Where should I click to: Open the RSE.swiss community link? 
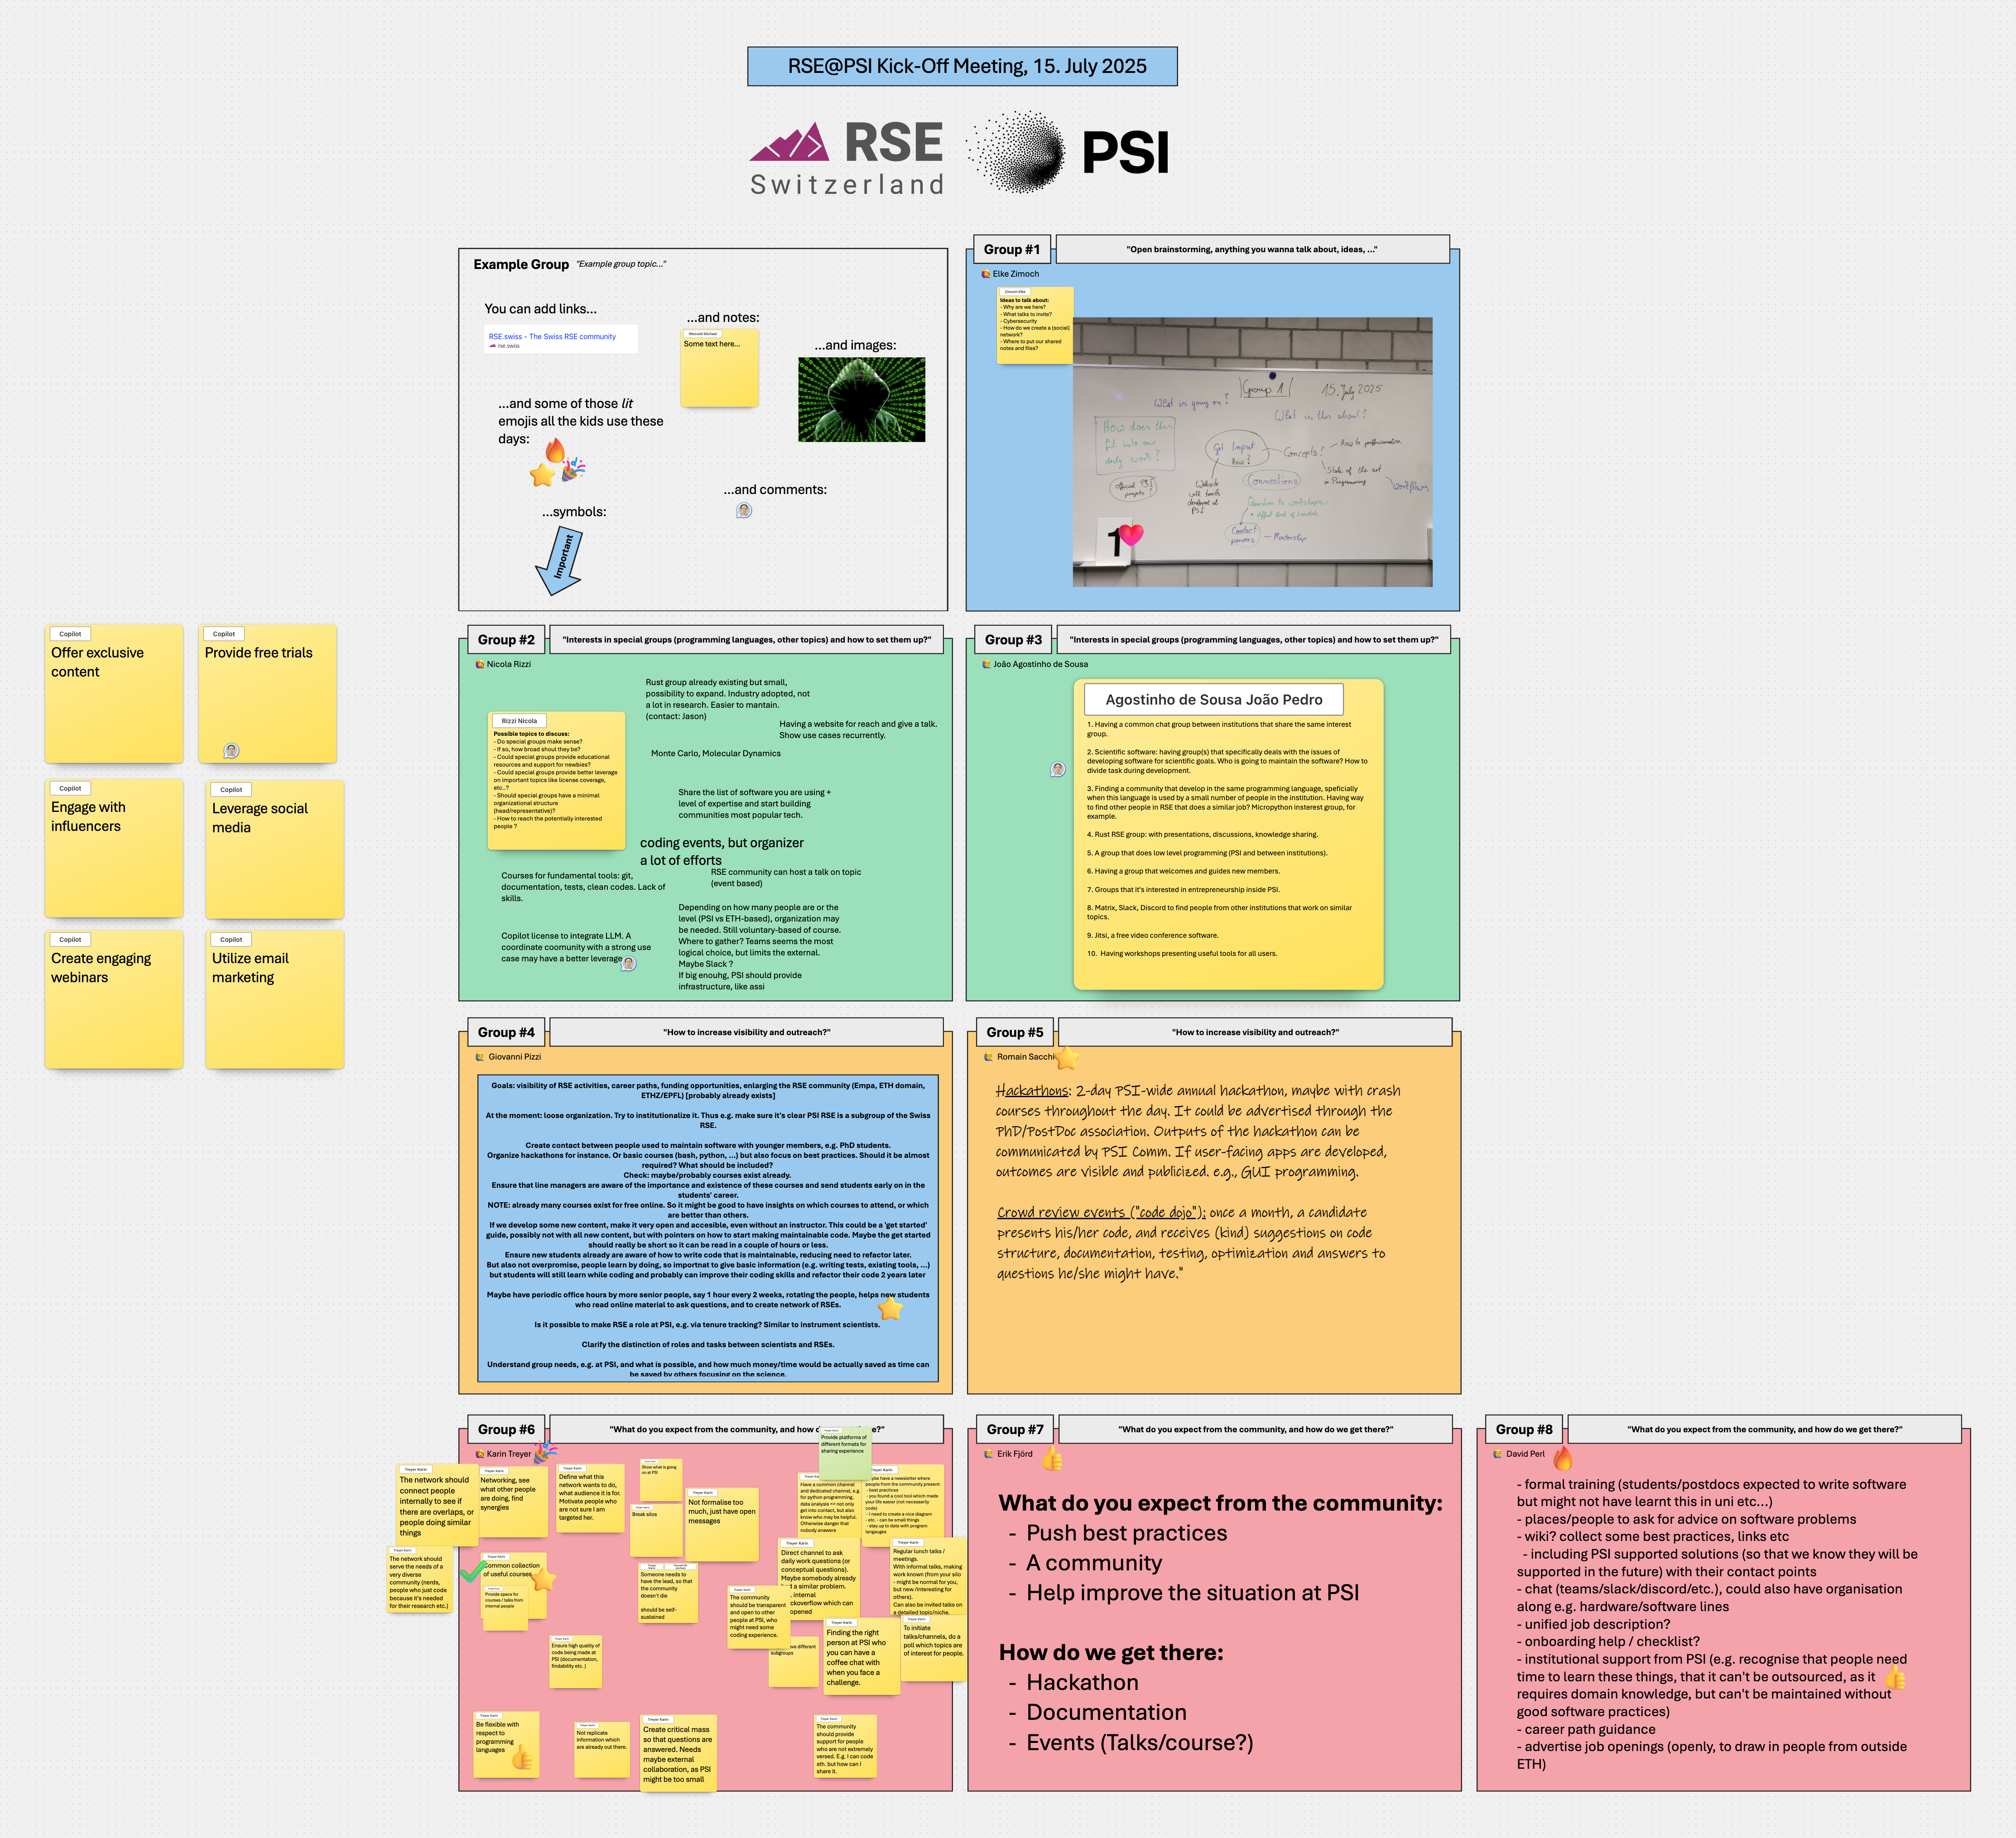[x=552, y=337]
